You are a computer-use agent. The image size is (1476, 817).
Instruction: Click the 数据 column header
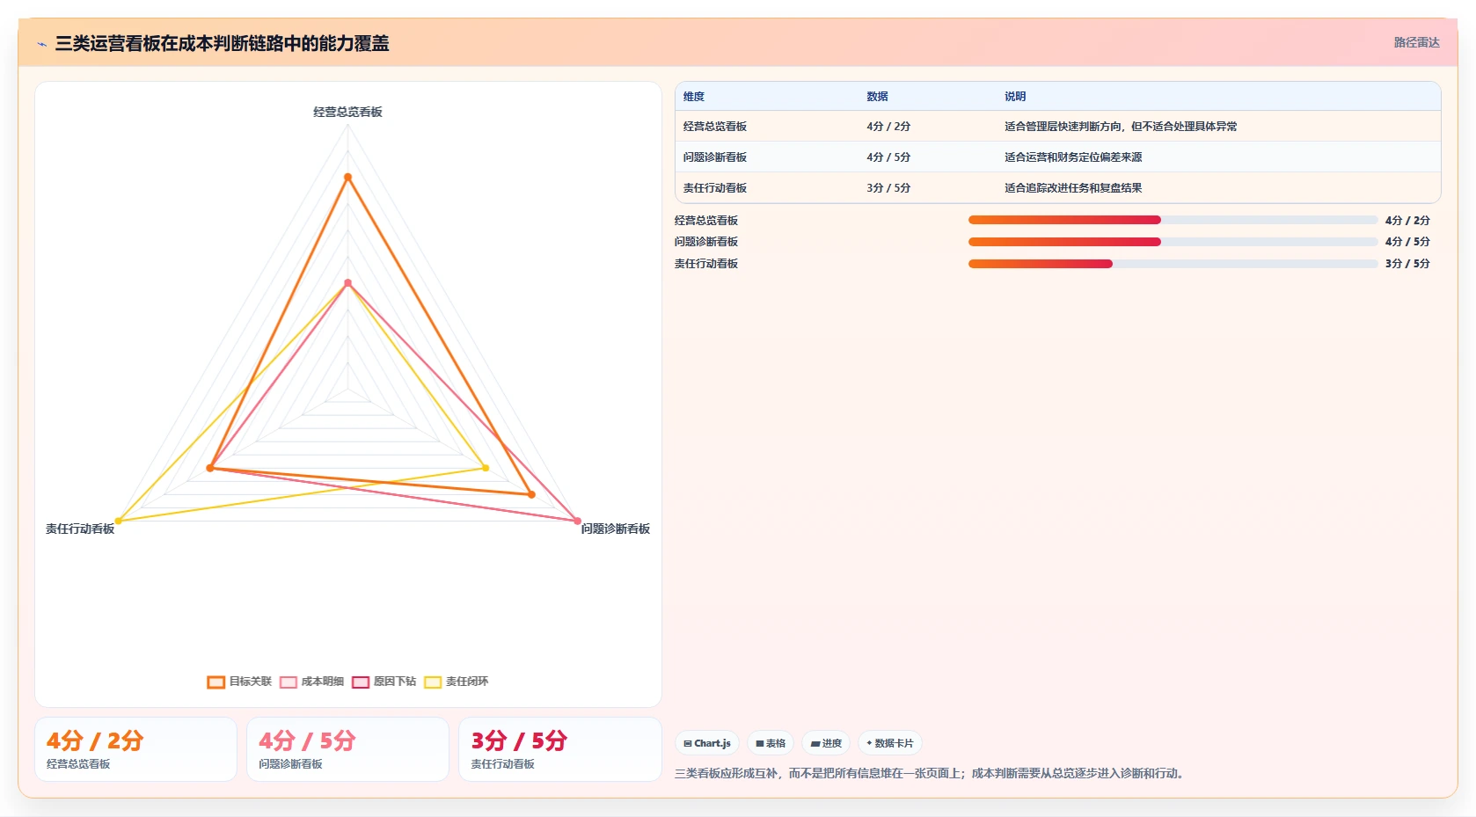coord(877,97)
